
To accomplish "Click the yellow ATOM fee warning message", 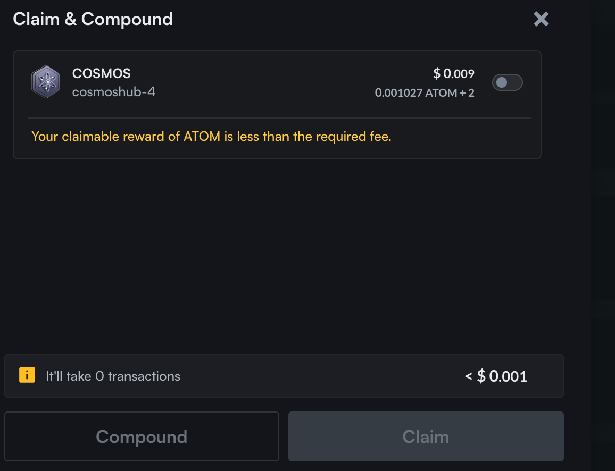I will click(x=211, y=137).
